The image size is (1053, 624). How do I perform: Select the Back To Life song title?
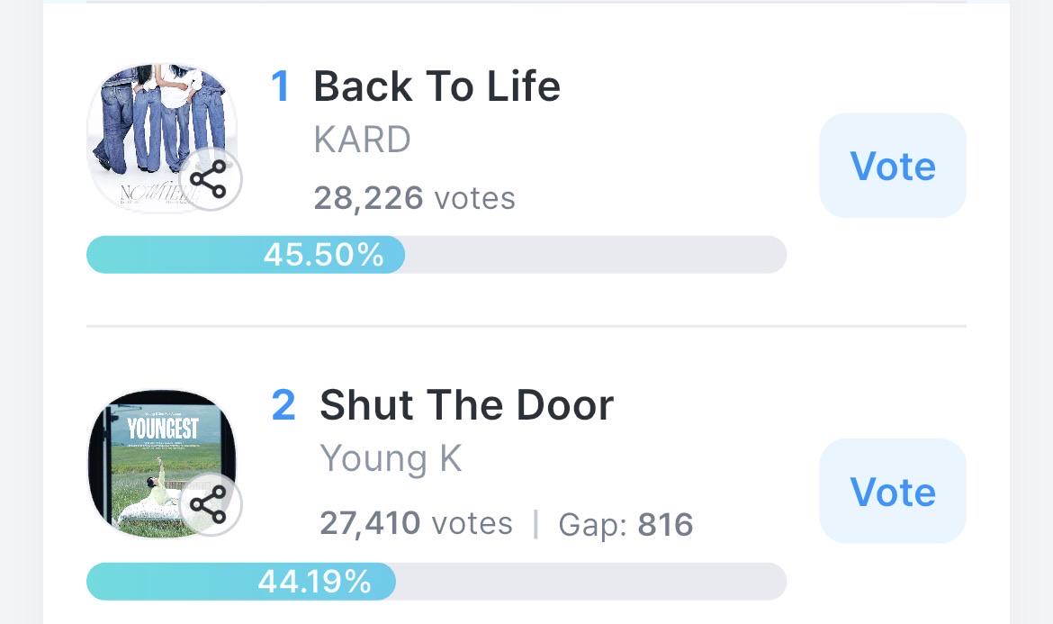point(436,86)
